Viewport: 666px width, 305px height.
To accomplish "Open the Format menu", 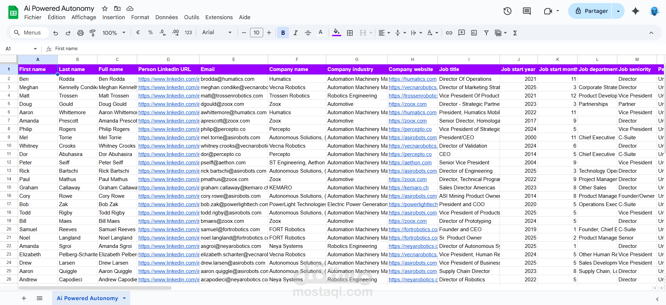I will (140, 17).
